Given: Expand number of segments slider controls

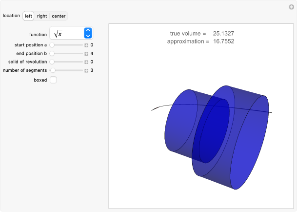Looking at the screenshot, I should point(86,70).
